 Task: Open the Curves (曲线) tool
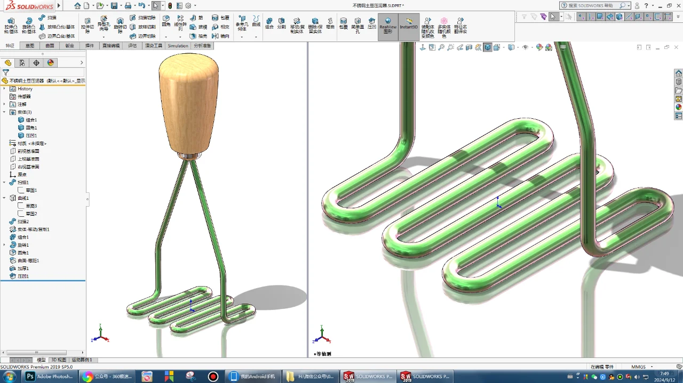256,21
